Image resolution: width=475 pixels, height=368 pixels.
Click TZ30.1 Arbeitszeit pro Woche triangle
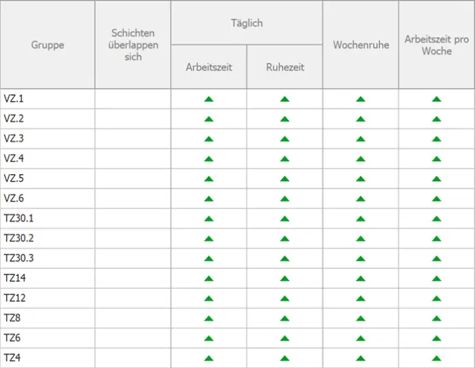point(436,219)
